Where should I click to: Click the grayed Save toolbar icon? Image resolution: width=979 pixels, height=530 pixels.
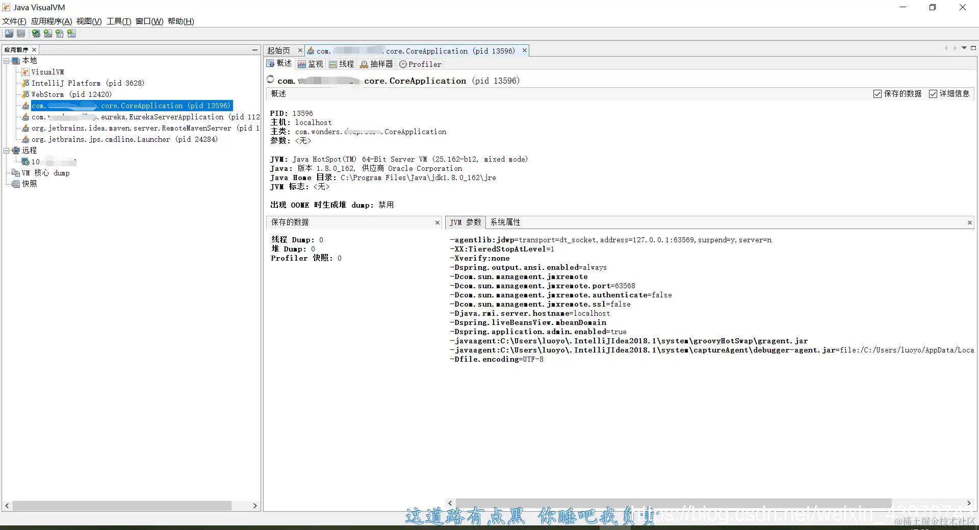pos(21,34)
